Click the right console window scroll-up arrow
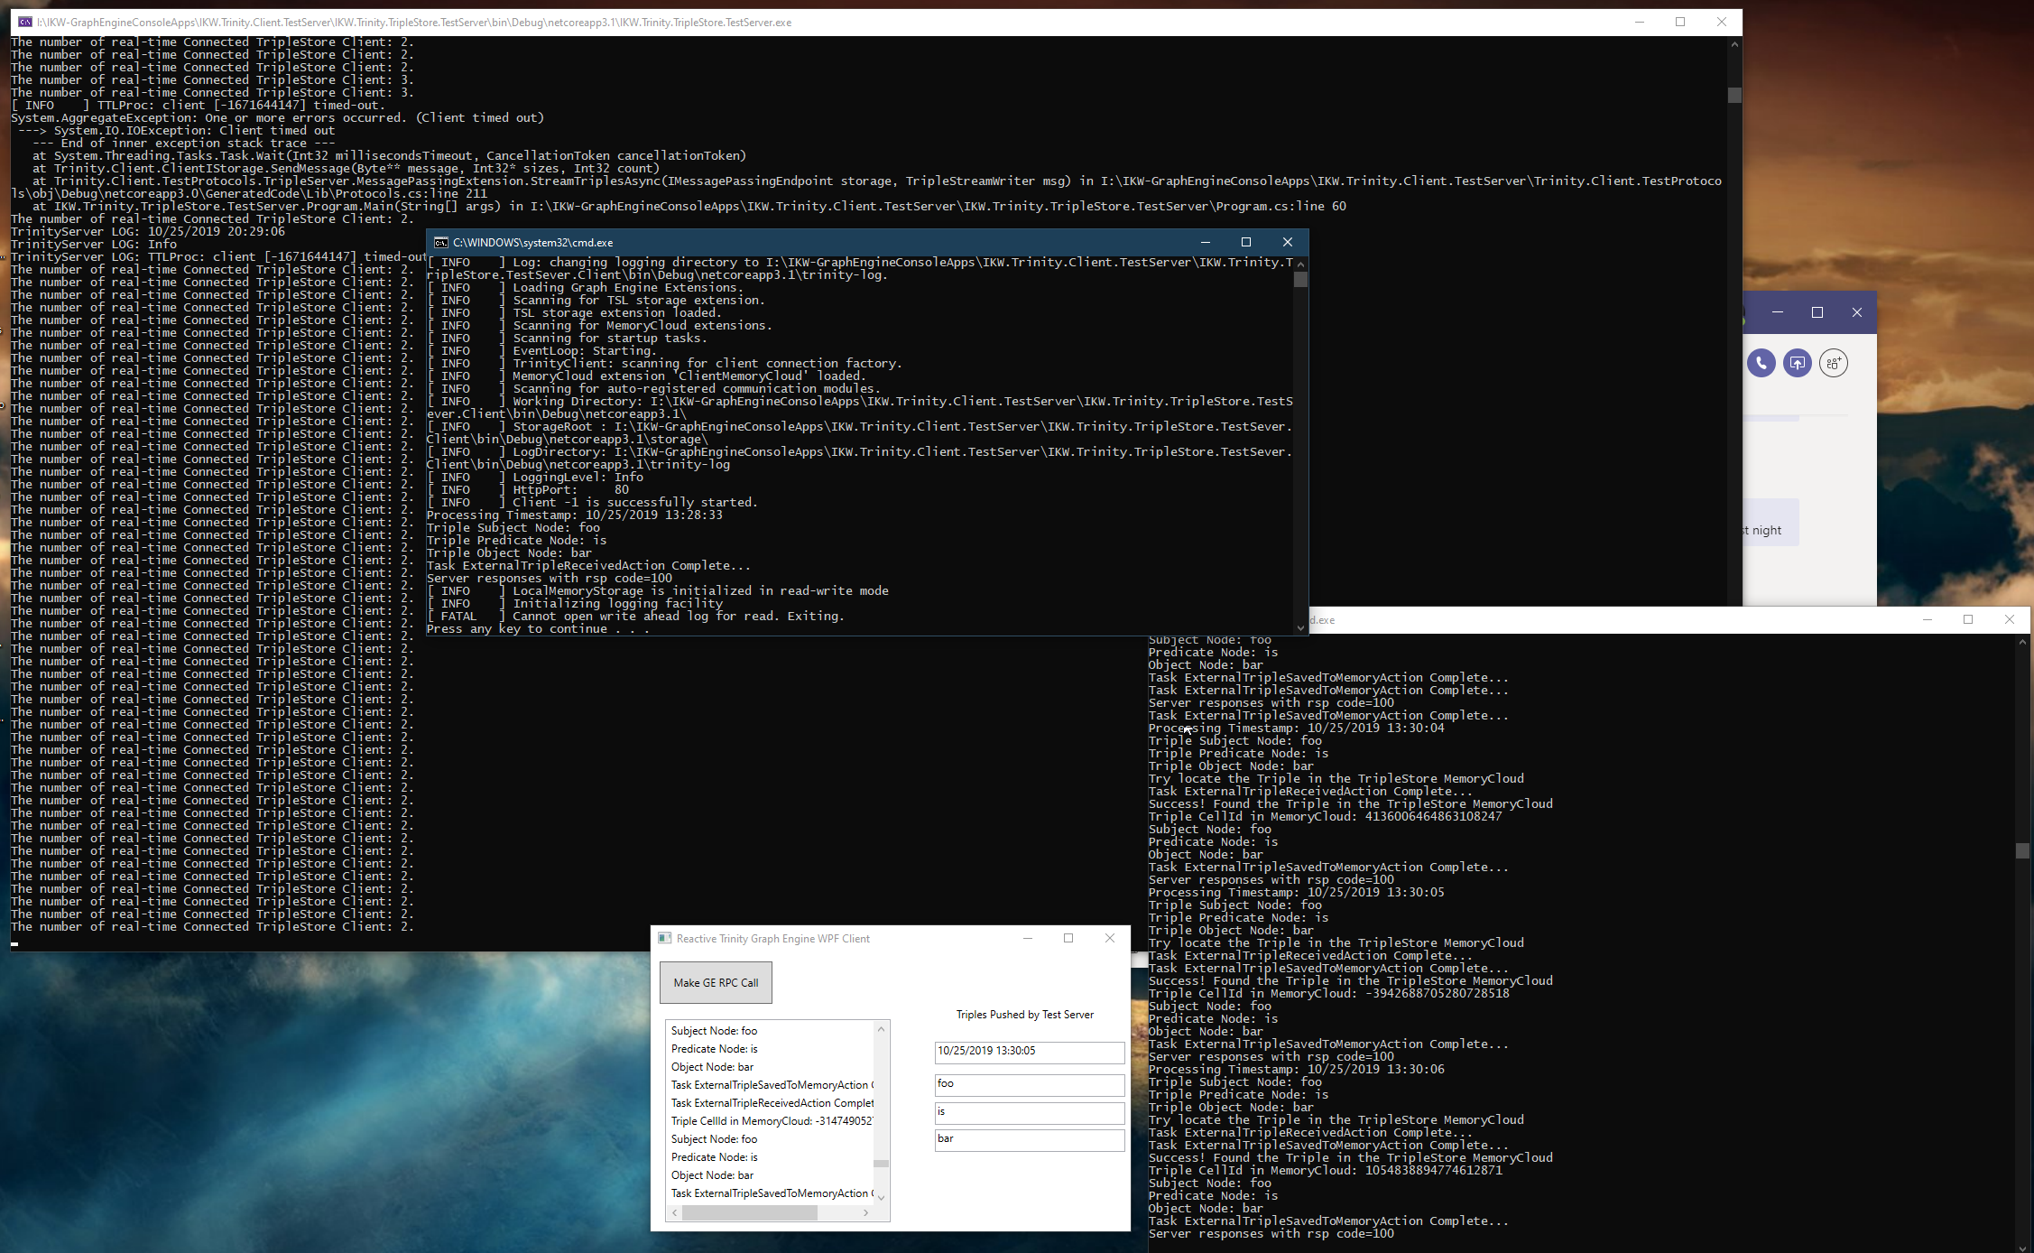Screen dimensions: 2034x1253 (2020, 642)
